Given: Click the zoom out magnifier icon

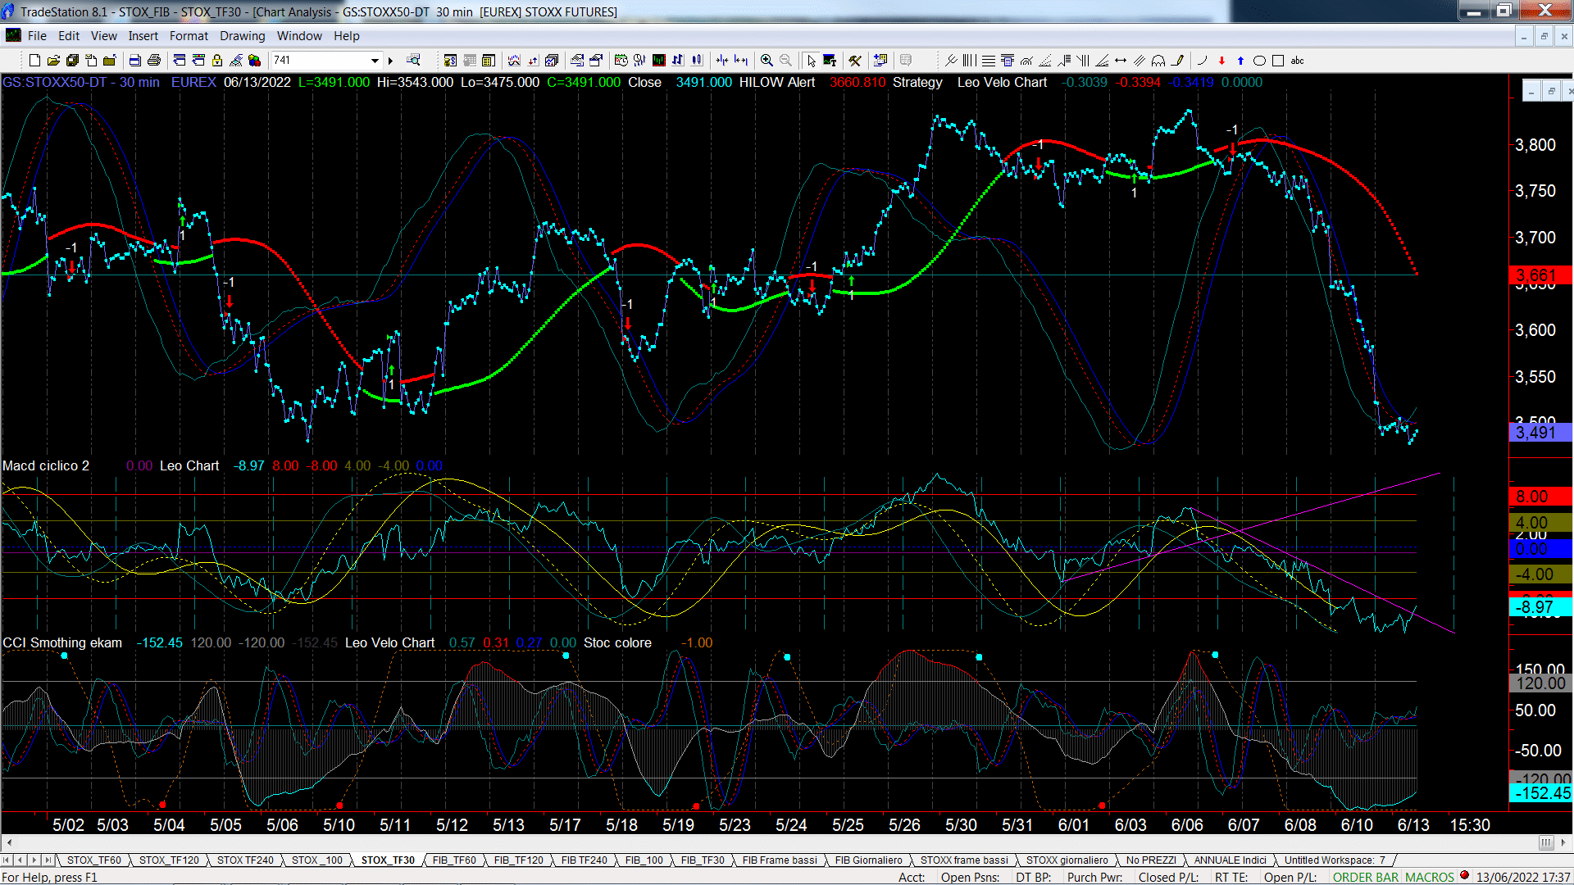Looking at the screenshot, I should pyautogui.click(x=785, y=60).
